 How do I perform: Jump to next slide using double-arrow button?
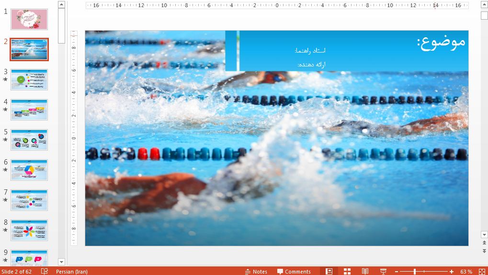(484, 251)
